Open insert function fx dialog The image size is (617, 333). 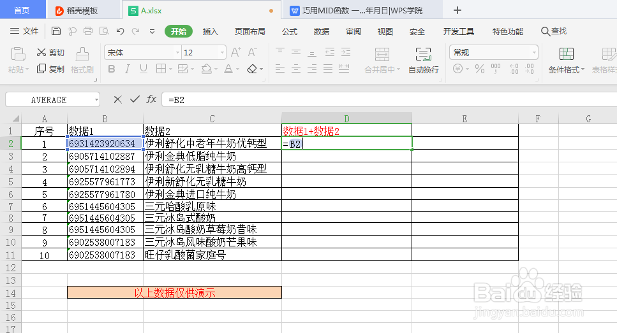pos(151,99)
